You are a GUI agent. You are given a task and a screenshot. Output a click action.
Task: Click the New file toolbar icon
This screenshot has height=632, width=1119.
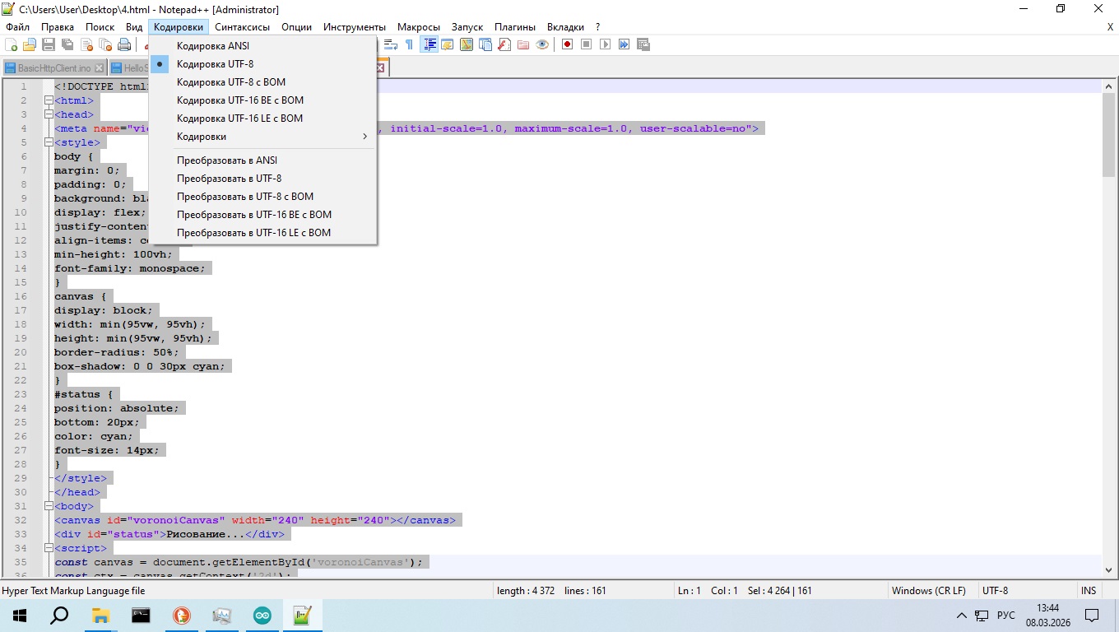(x=12, y=44)
